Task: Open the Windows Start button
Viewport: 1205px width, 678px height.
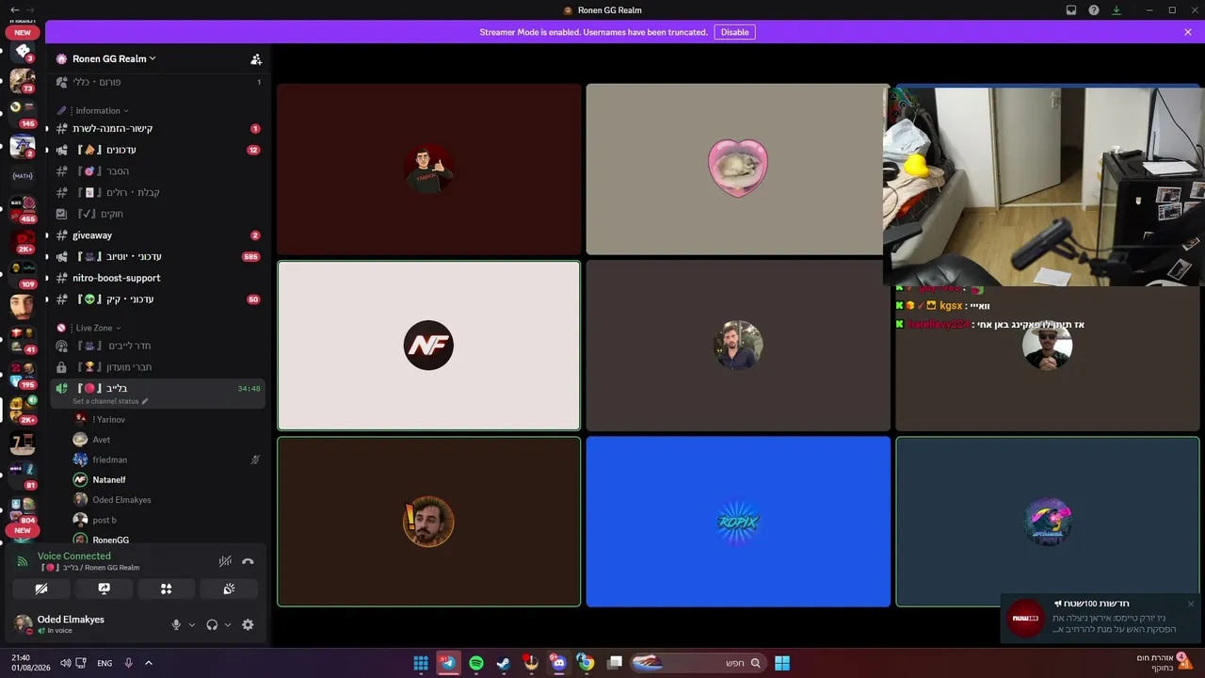Action: (x=782, y=663)
